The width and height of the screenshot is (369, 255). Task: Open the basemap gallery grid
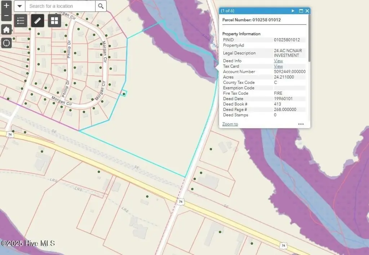54,21
